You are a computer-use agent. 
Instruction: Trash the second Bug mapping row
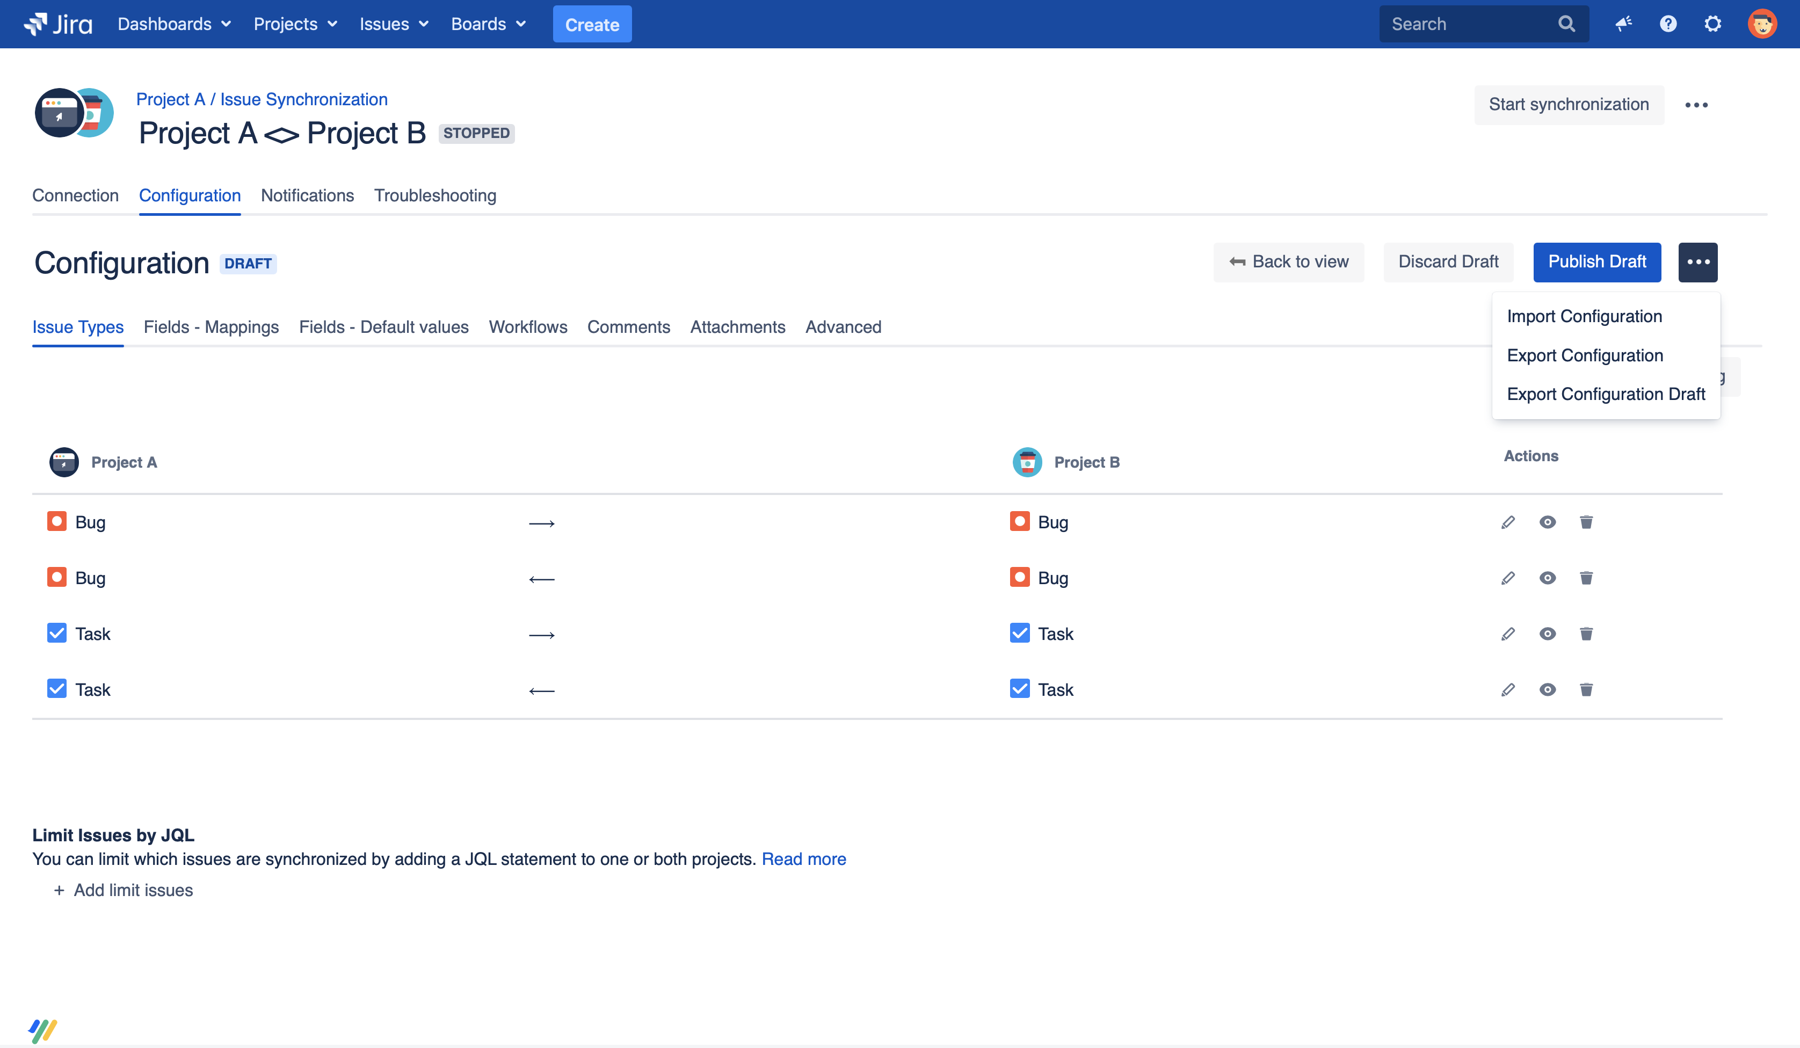click(x=1586, y=578)
